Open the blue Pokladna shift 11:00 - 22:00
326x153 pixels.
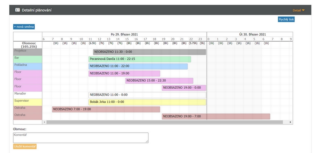[138, 66]
